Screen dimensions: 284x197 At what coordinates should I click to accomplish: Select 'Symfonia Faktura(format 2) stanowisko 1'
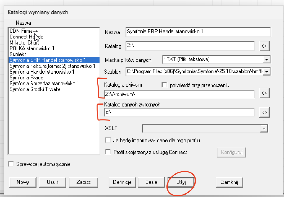click(x=54, y=66)
